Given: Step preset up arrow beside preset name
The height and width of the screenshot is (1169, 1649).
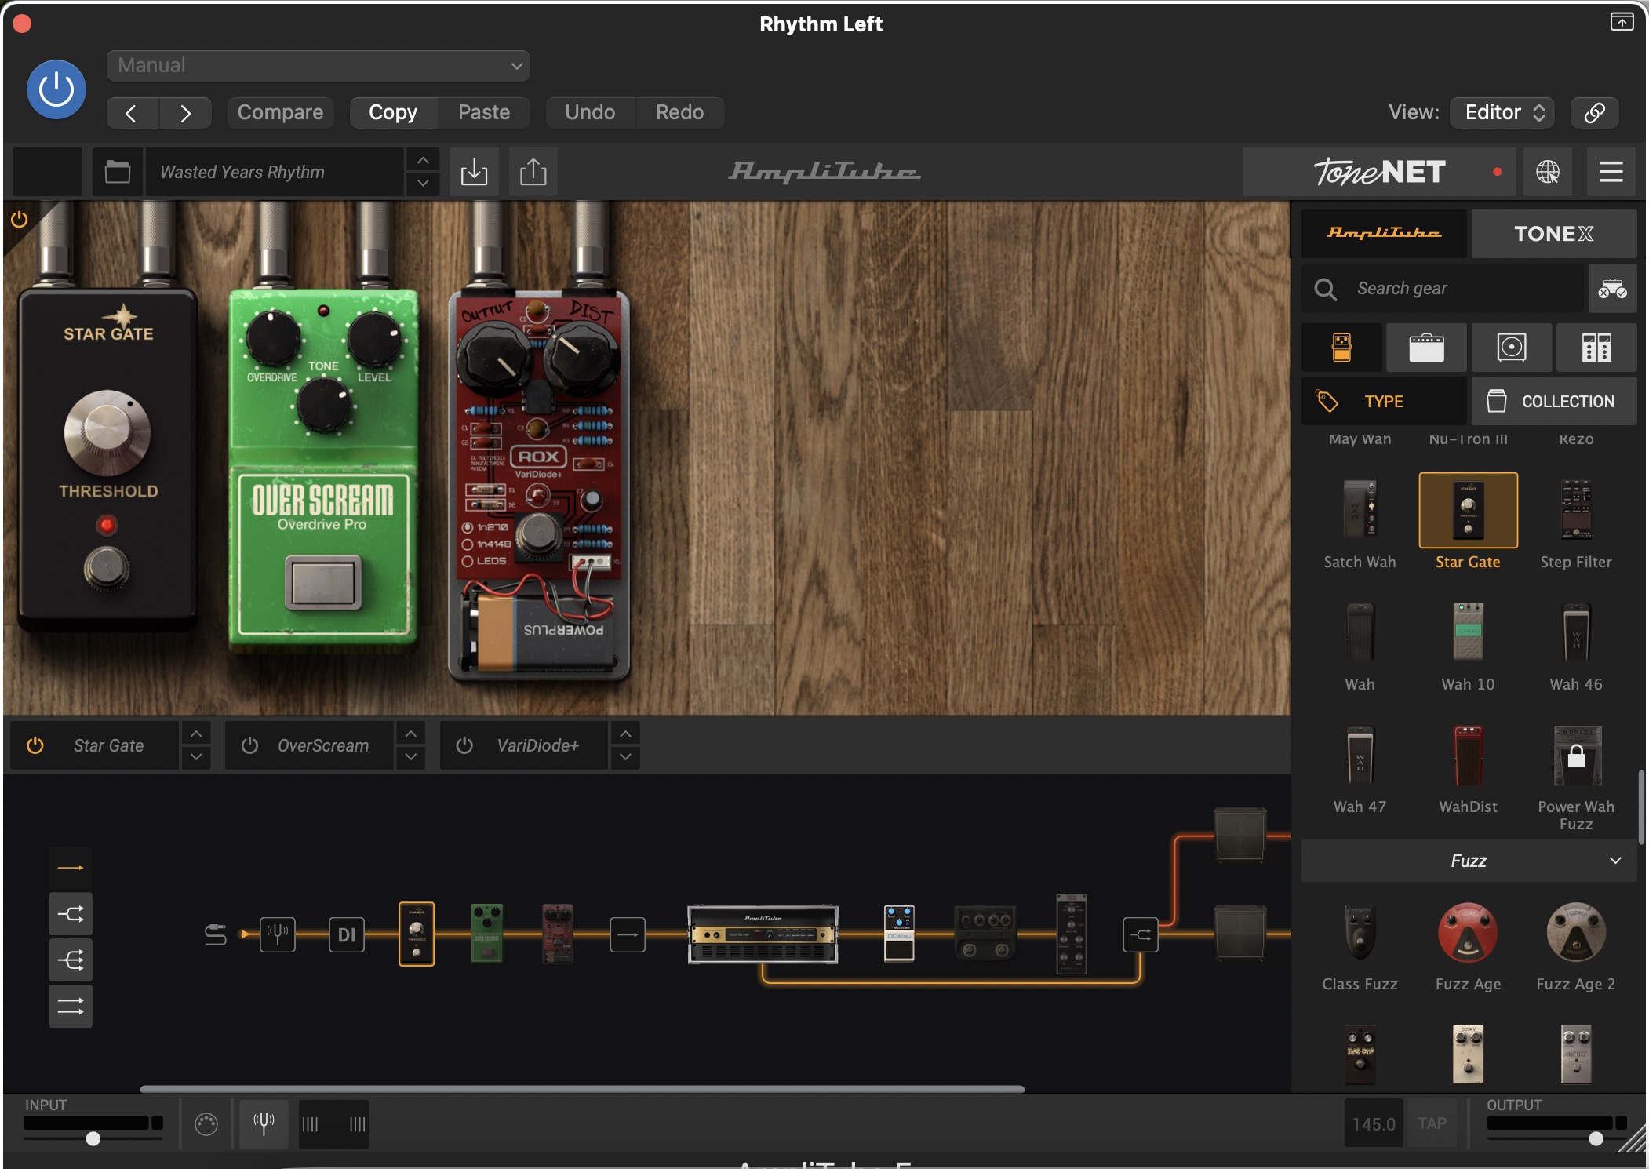Looking at the screenshot, I should 423,160.
